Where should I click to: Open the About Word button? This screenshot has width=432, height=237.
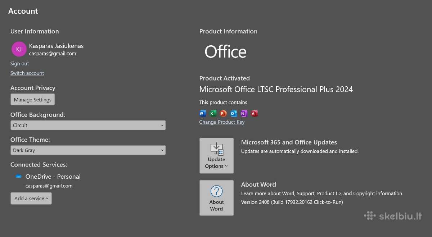[216, 198]
